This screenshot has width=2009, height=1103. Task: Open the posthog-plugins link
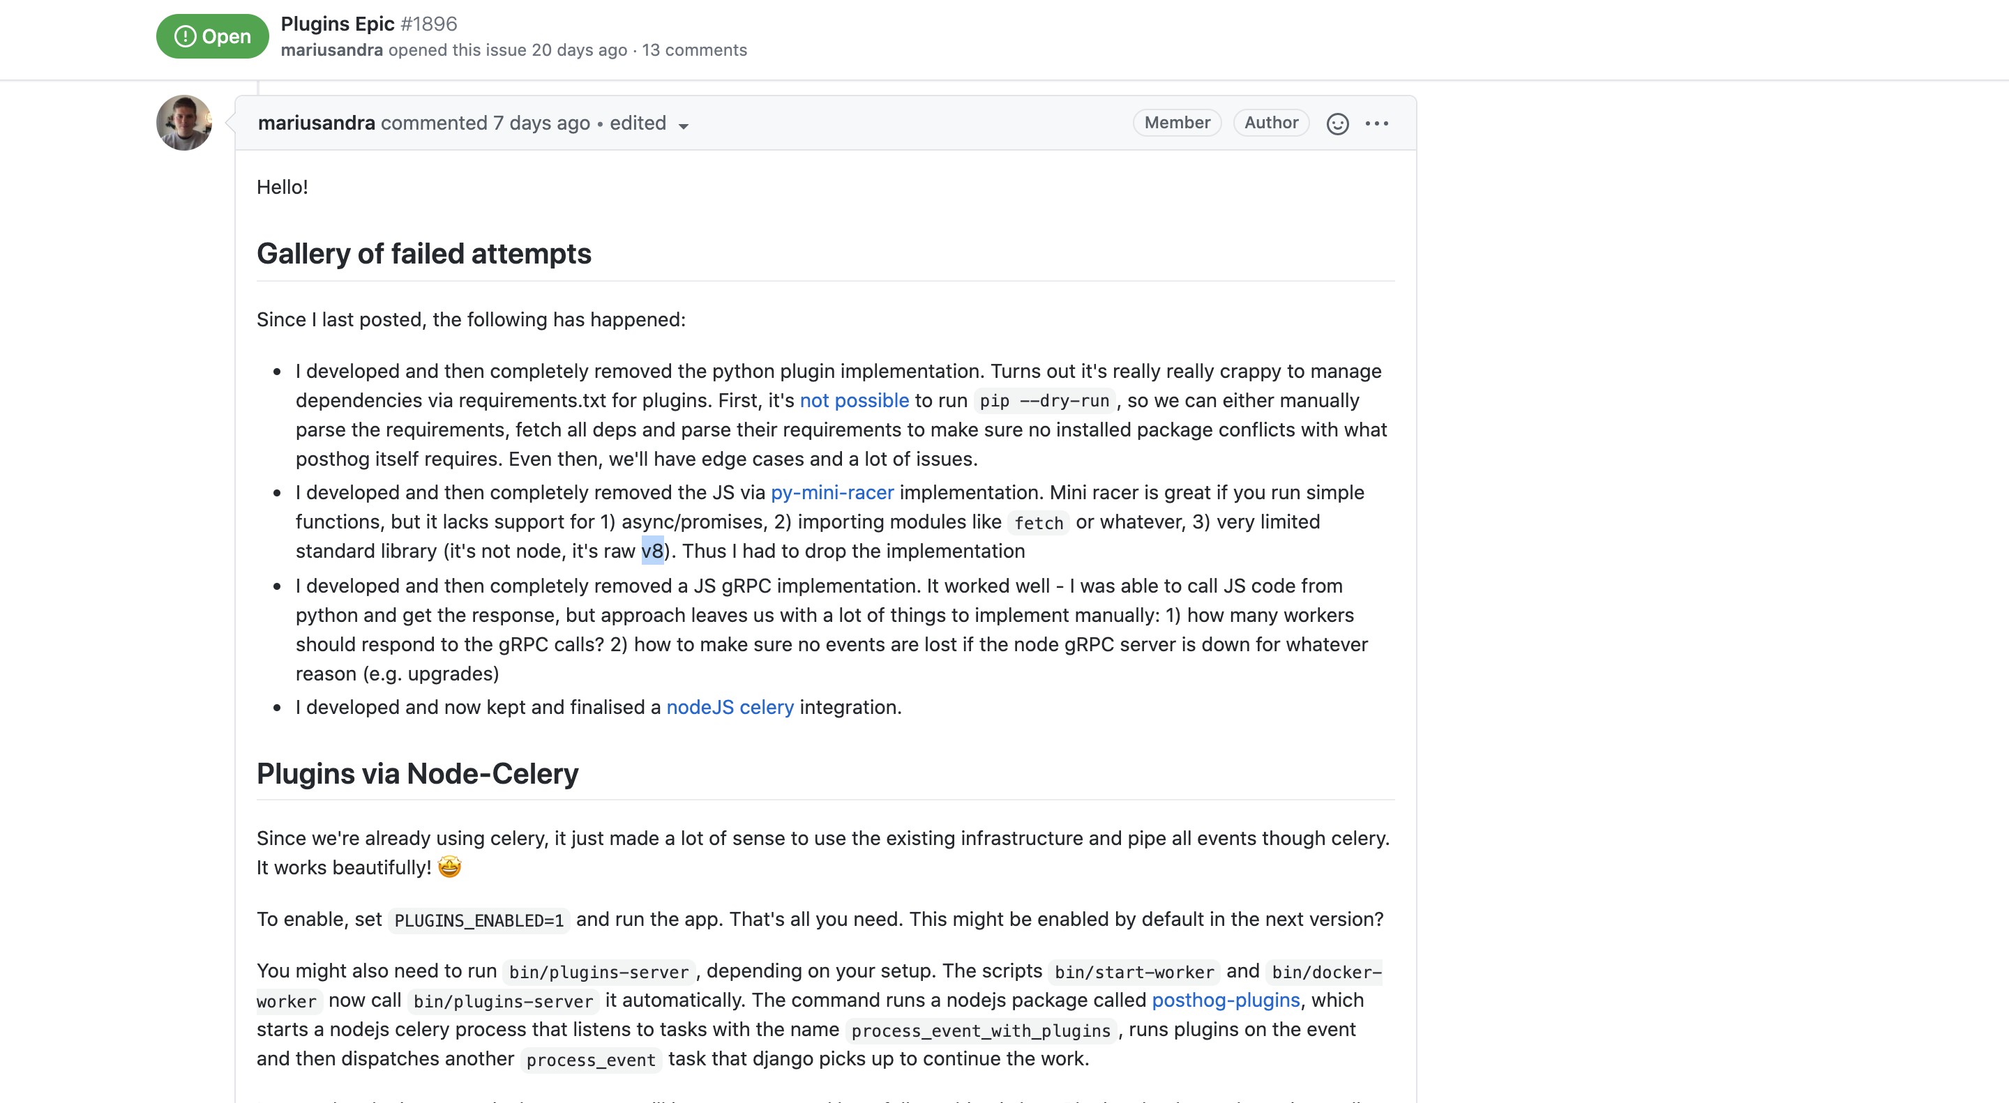[x=1226, y=1000]
